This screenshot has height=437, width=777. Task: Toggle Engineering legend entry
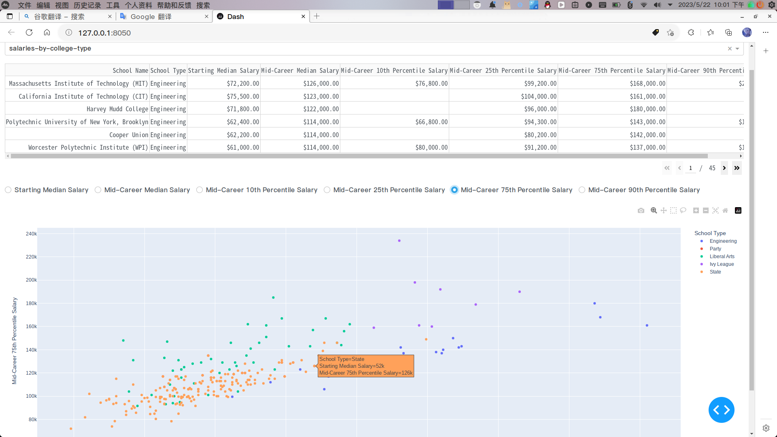[723, 241]
